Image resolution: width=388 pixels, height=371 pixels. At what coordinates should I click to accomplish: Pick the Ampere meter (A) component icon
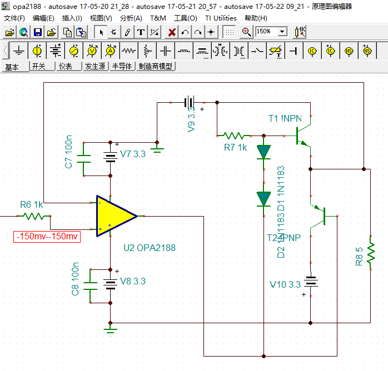(x=111, y=51)
